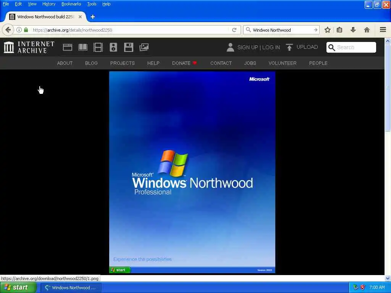Viewport: 391px width, 293px height.
Task: Click the Internet Archive Search box
Action: (351, 47)
